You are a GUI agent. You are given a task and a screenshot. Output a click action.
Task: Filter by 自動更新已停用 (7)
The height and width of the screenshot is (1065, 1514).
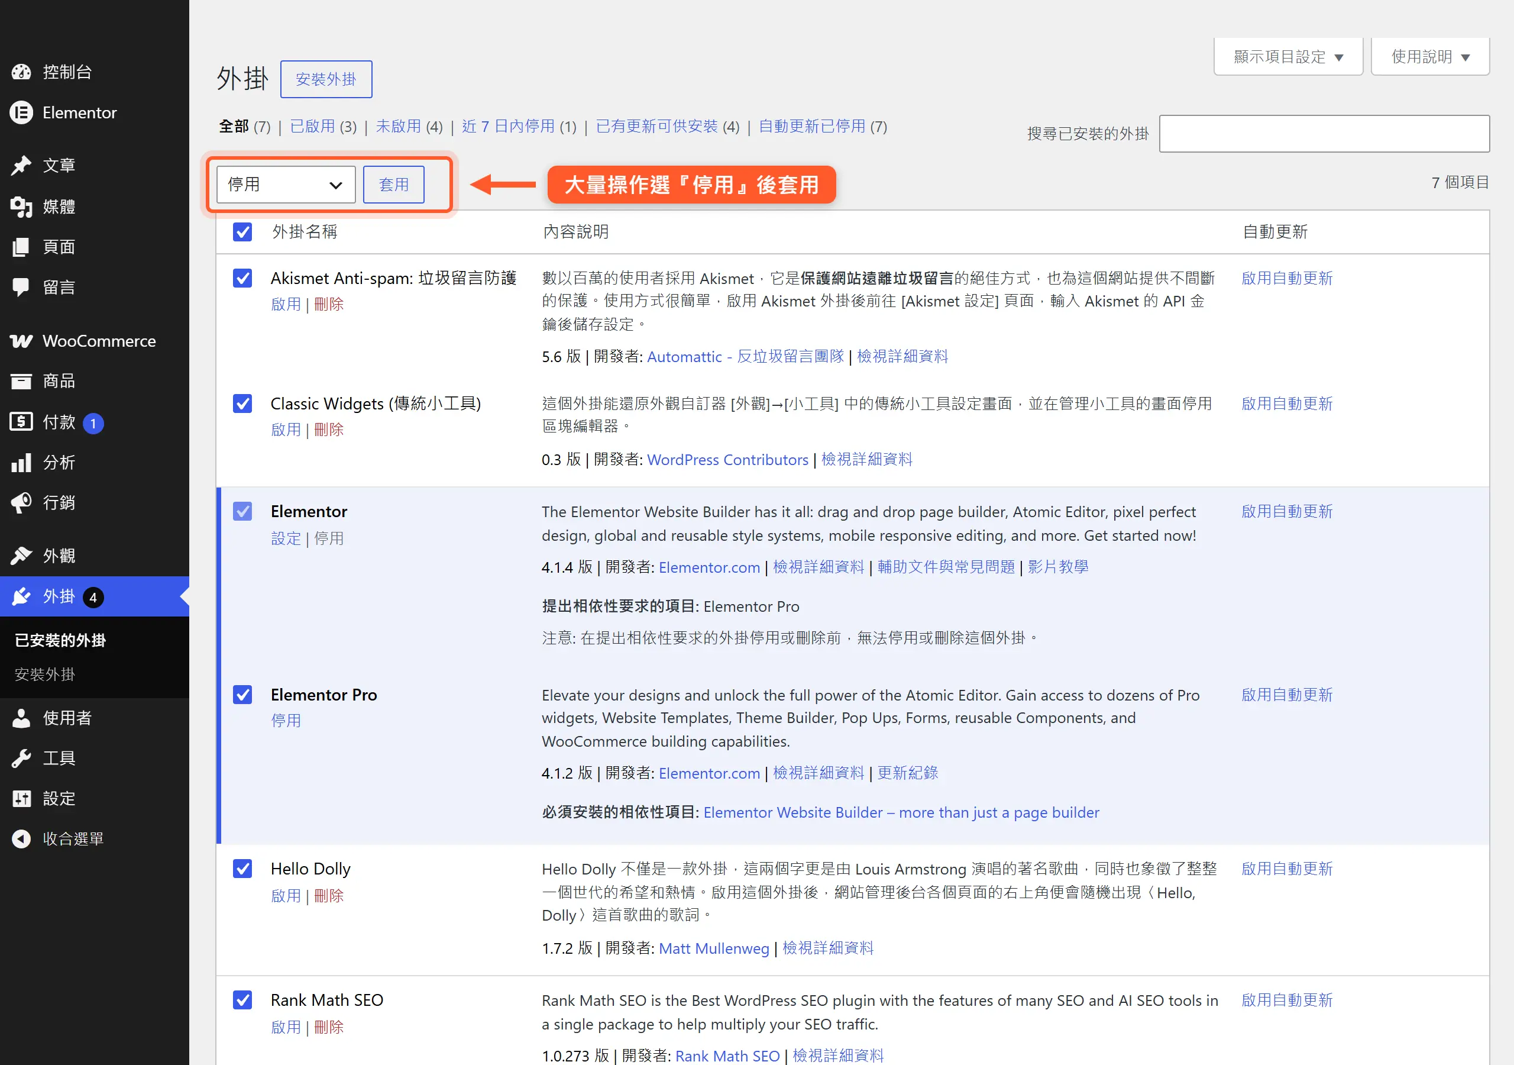pyautogui.click(x=823, y=126)
